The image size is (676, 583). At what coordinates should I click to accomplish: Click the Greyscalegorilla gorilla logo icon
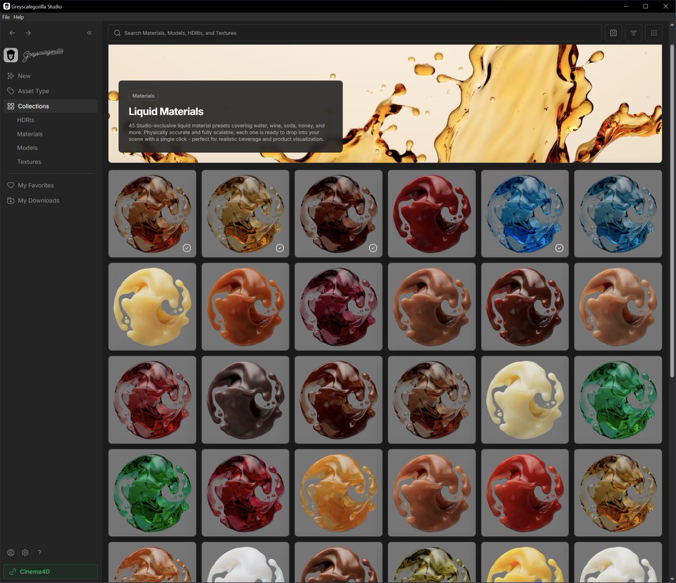coord(11,55)
